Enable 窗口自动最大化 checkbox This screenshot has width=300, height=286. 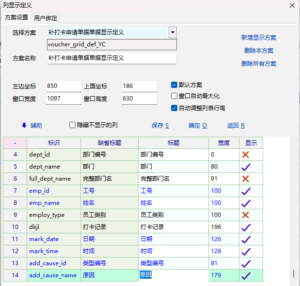174,96
